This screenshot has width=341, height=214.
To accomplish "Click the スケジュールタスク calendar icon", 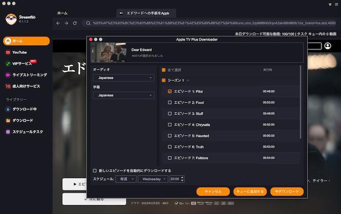I will tap(8, 132).
